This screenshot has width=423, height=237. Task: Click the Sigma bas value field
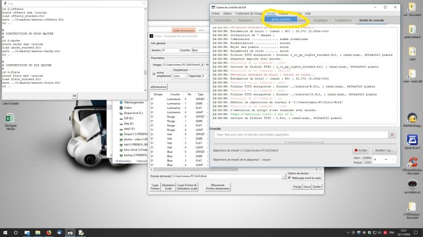(205, 76)
